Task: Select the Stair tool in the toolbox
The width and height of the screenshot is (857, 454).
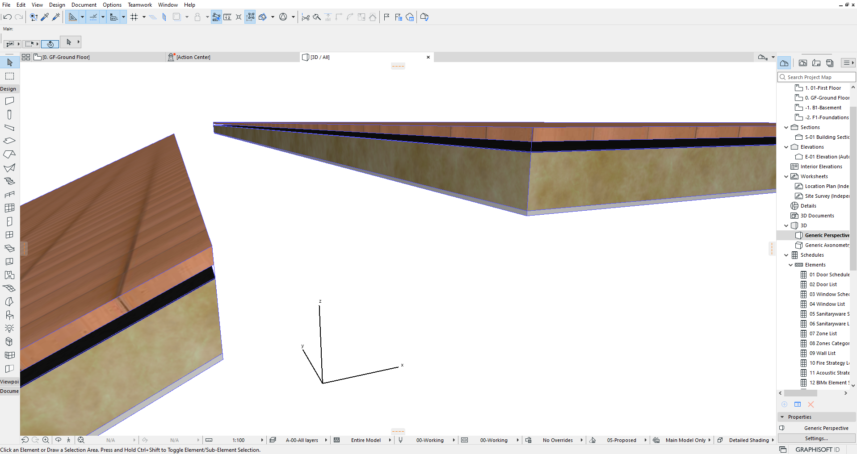Action: tap(10, 181)
